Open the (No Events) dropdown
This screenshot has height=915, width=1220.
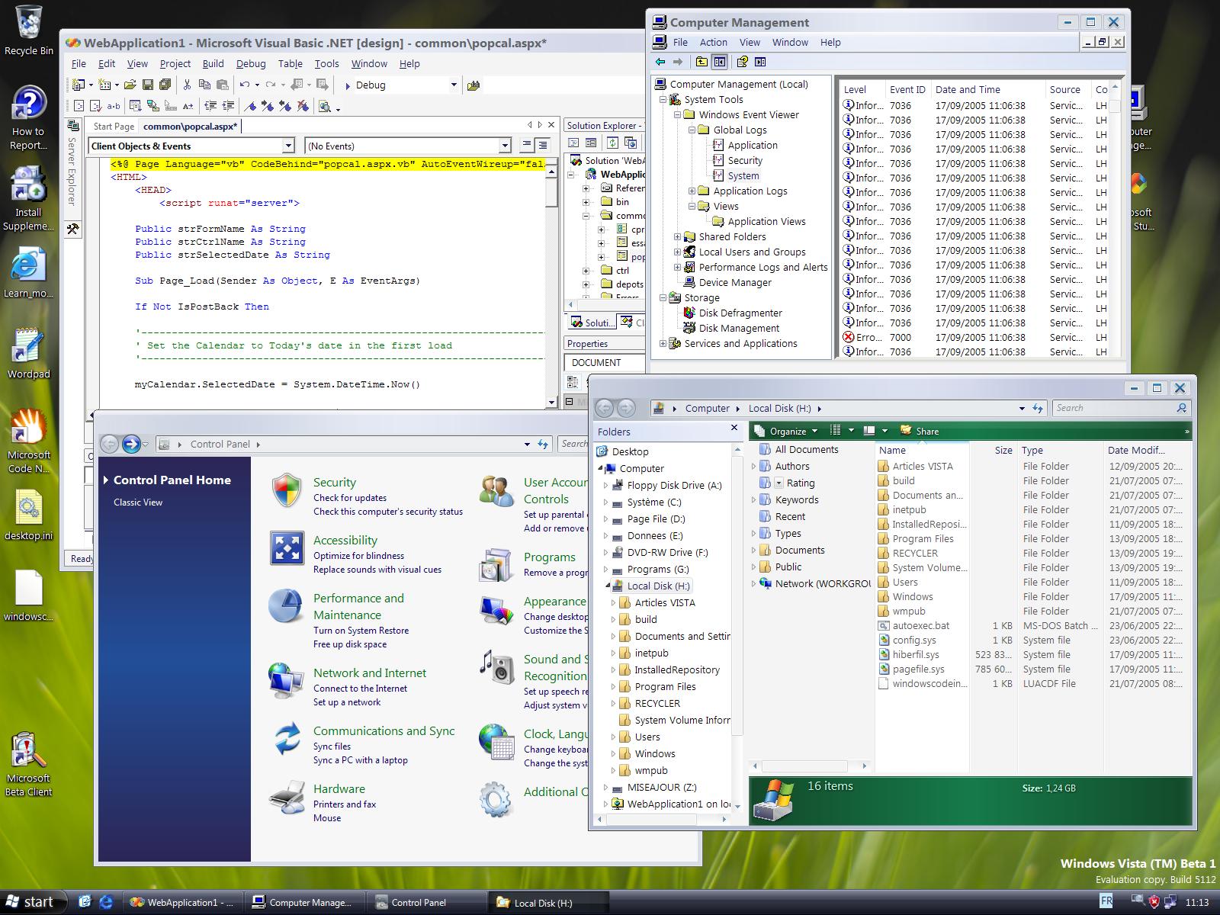coord(505,146)
